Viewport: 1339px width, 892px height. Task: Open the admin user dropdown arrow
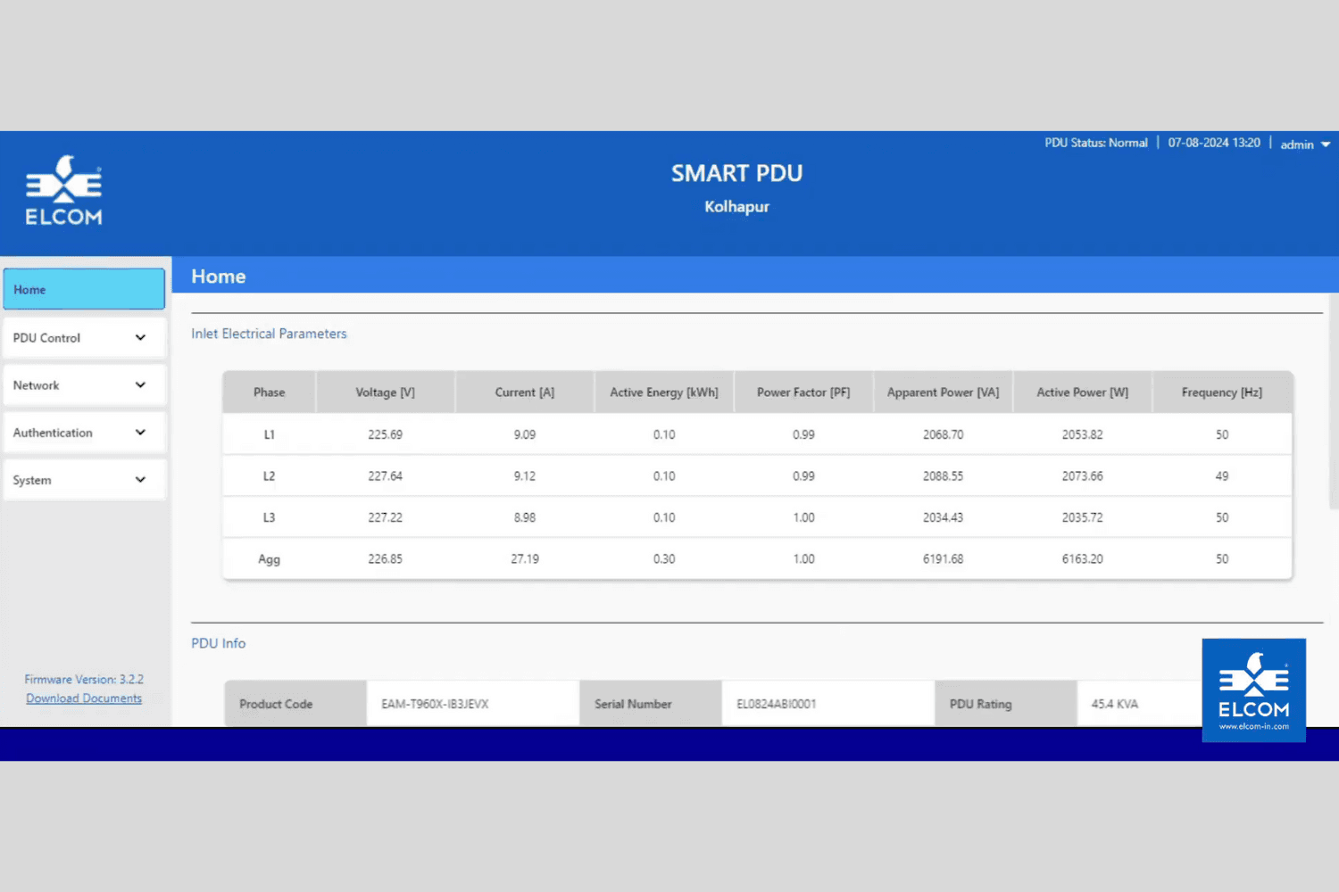pyautogui.click(x=1326, y=145)
